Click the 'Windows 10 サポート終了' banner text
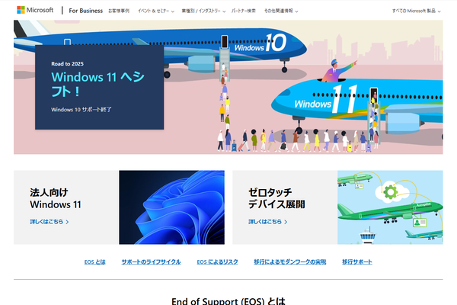 click(x=81, y=110)
